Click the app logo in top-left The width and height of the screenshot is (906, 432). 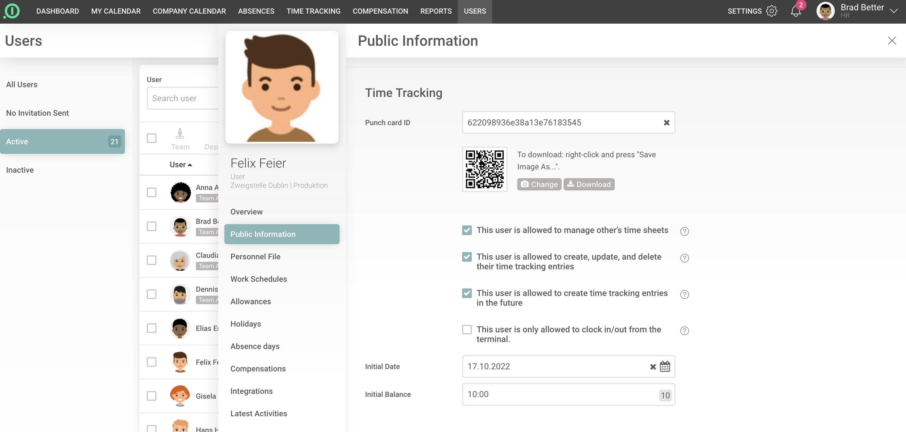coord(12,11)
